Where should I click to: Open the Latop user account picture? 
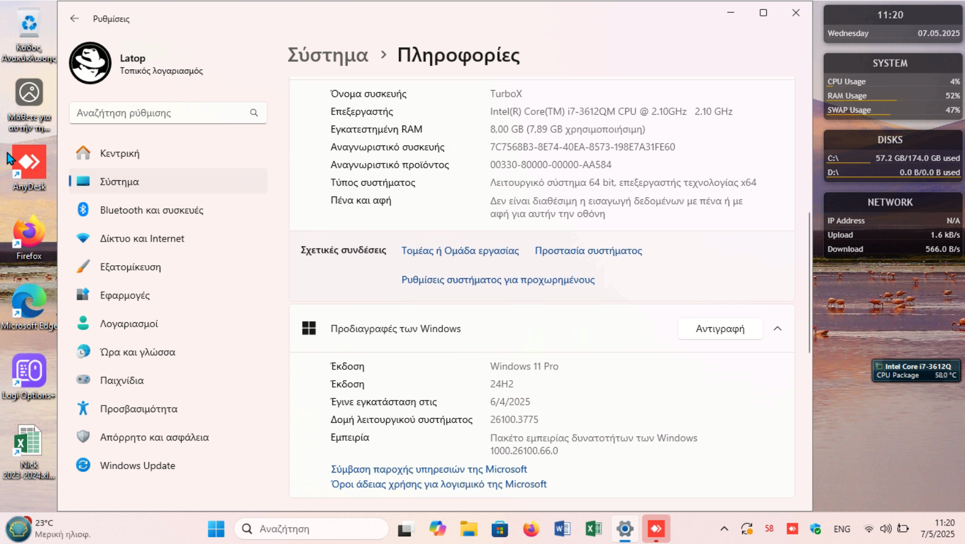90,63
